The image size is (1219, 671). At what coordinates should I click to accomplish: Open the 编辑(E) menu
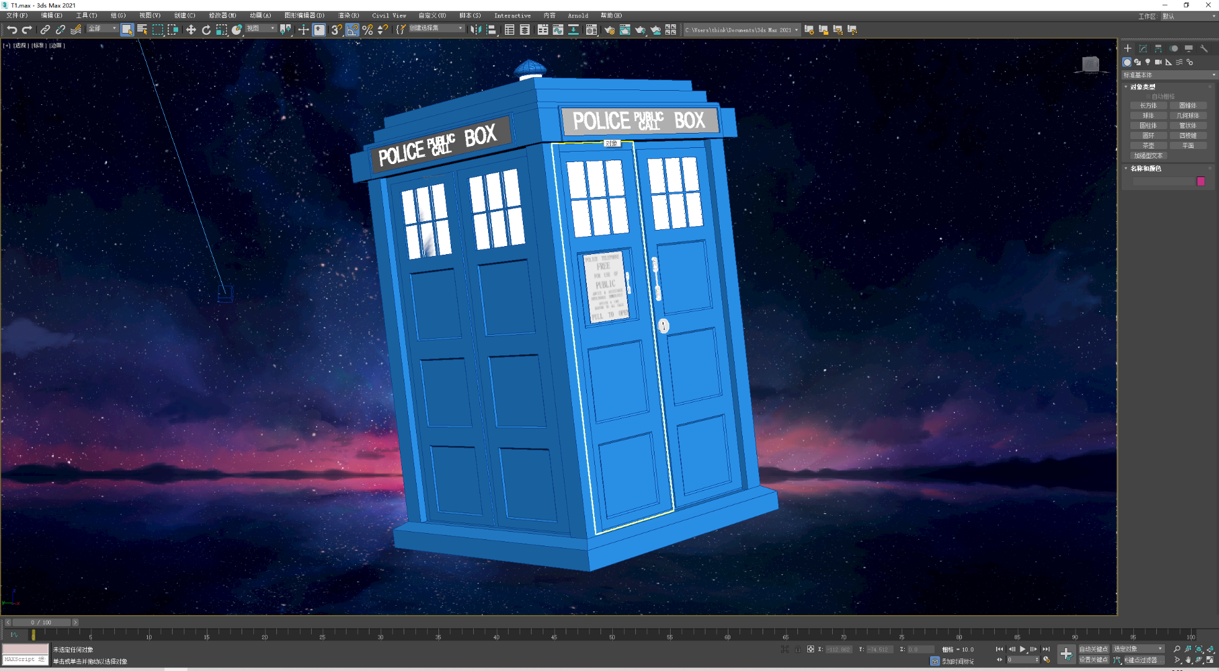(52, 16)
